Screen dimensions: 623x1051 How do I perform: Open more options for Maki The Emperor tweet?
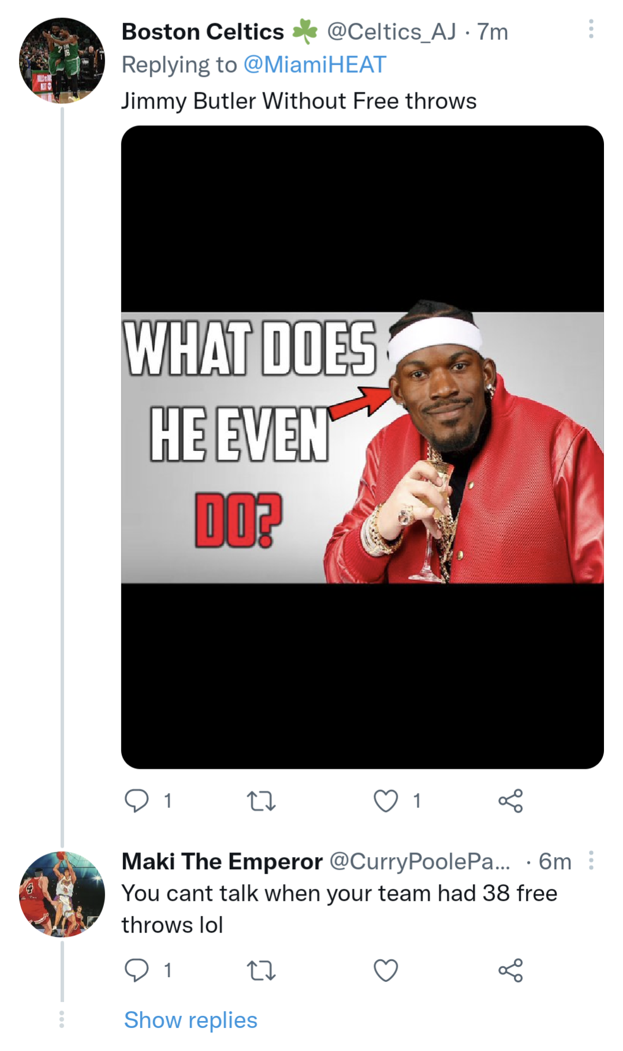coord(591,860)
